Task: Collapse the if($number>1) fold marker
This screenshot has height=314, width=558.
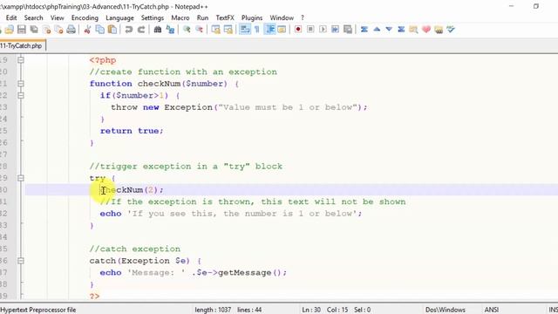Action: pos(21,95)
